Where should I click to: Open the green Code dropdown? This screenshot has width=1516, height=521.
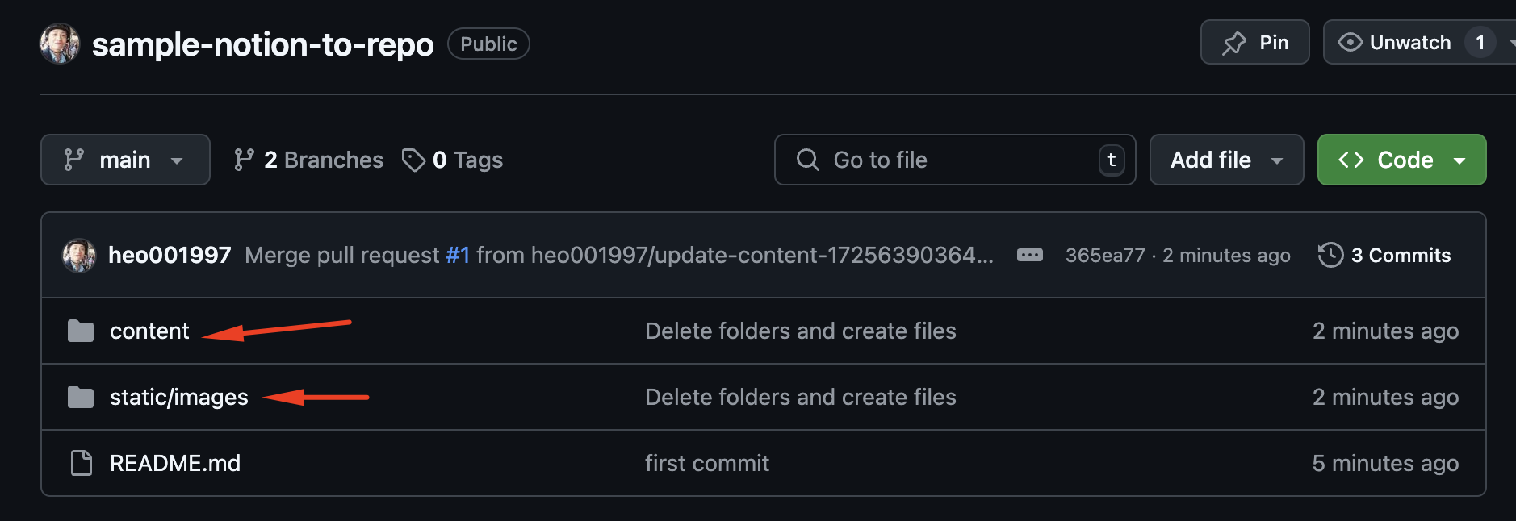point(1401,160)
